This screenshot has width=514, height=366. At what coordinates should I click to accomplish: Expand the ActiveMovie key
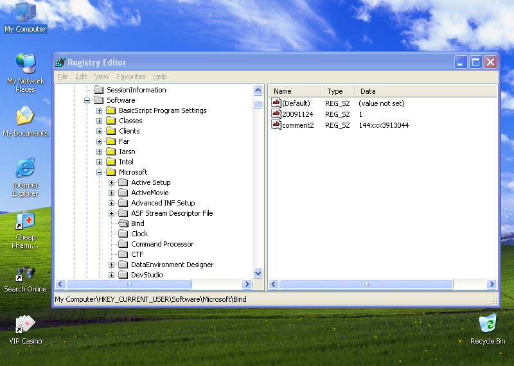click(111, 193)
